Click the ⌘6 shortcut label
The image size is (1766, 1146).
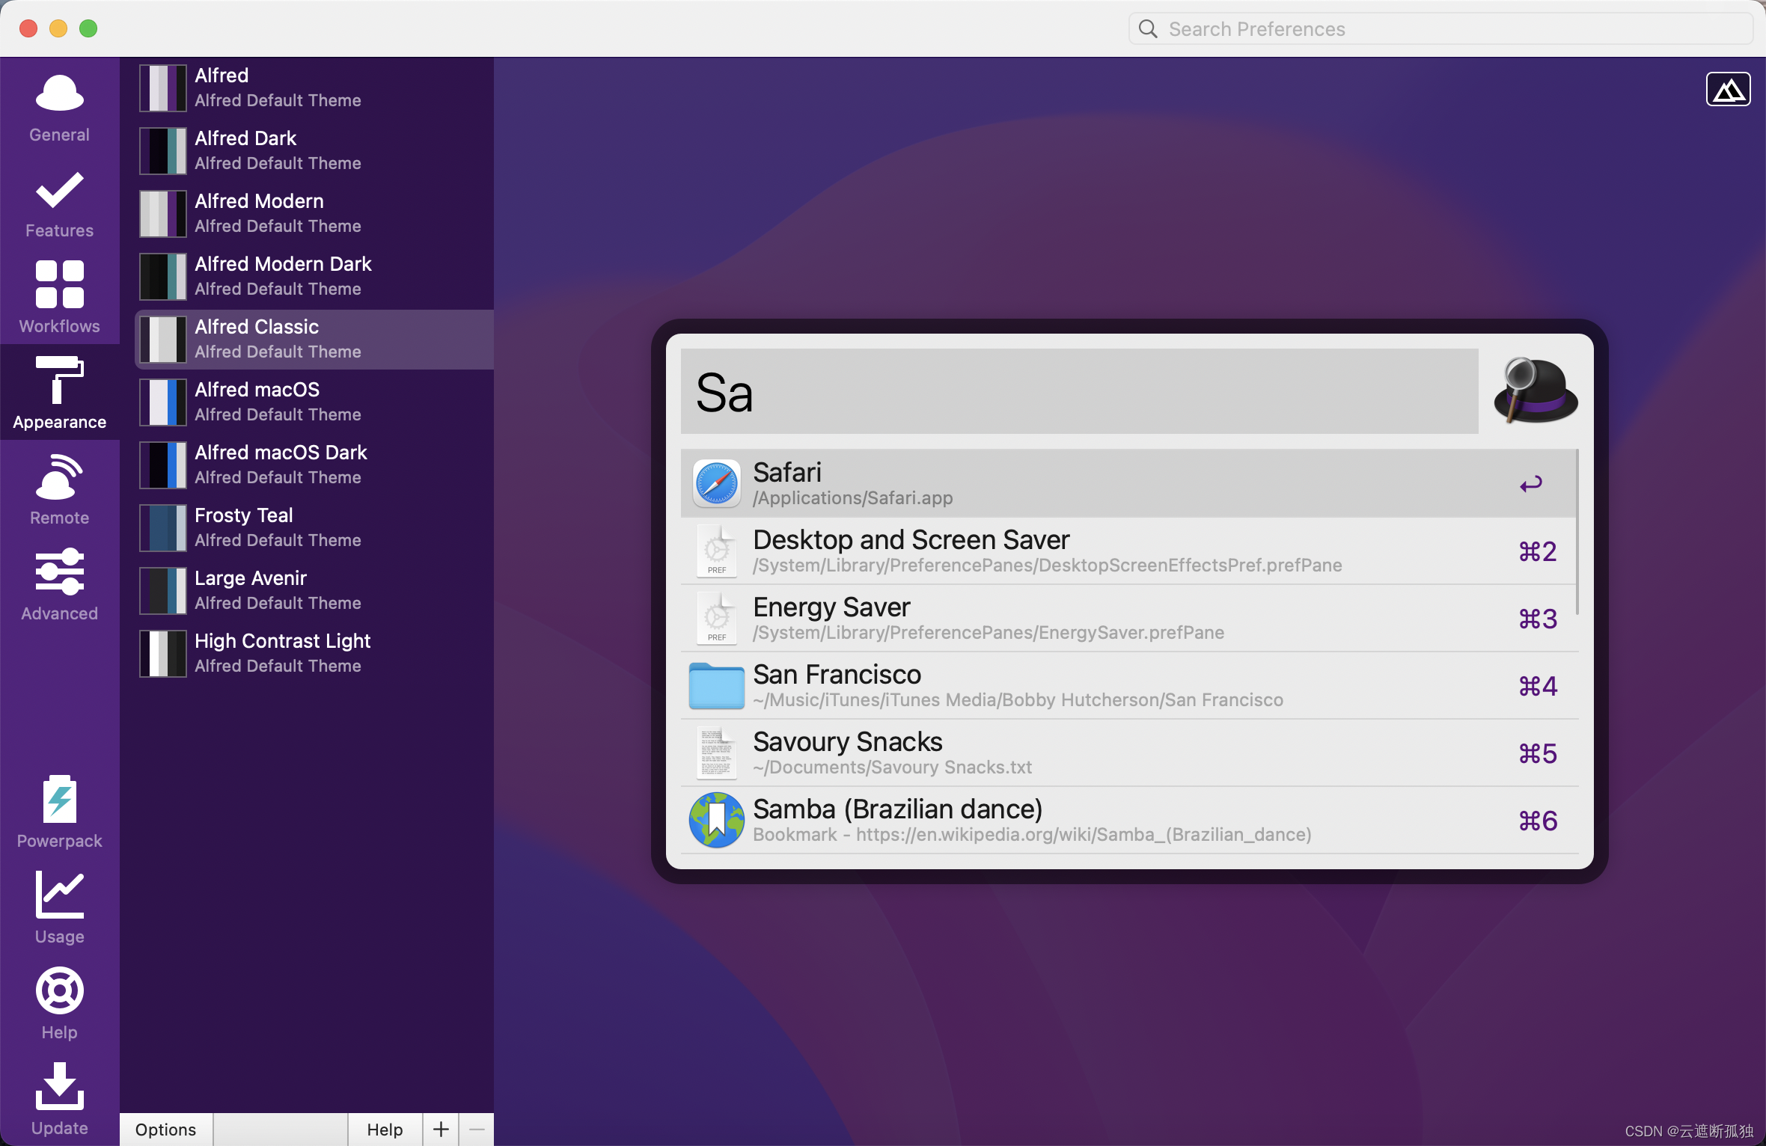click(1538, 821)
